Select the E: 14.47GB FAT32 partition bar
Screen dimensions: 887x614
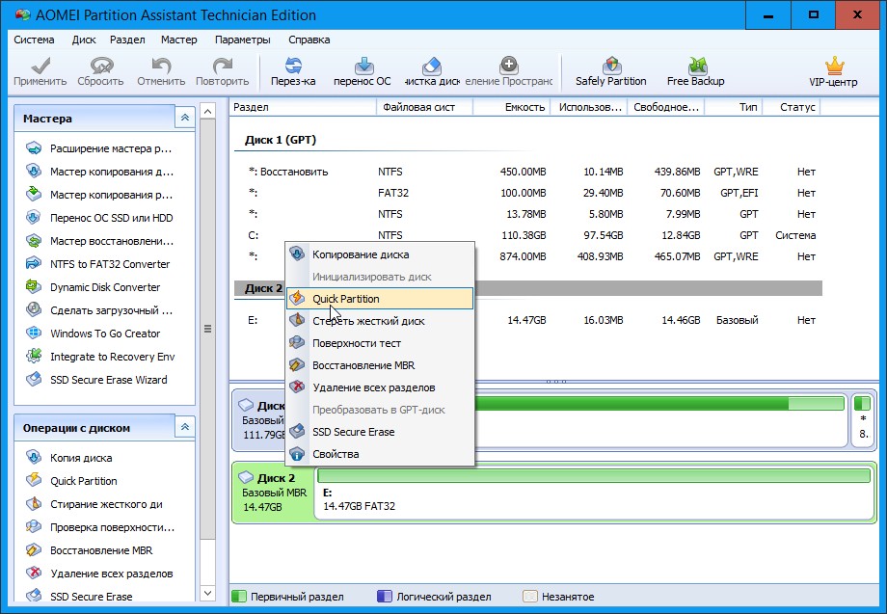click(x=594, y=492)
